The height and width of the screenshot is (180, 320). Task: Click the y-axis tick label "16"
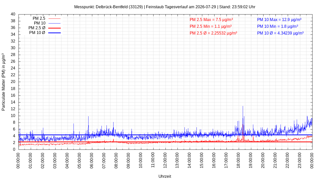(x=13, y=95)
